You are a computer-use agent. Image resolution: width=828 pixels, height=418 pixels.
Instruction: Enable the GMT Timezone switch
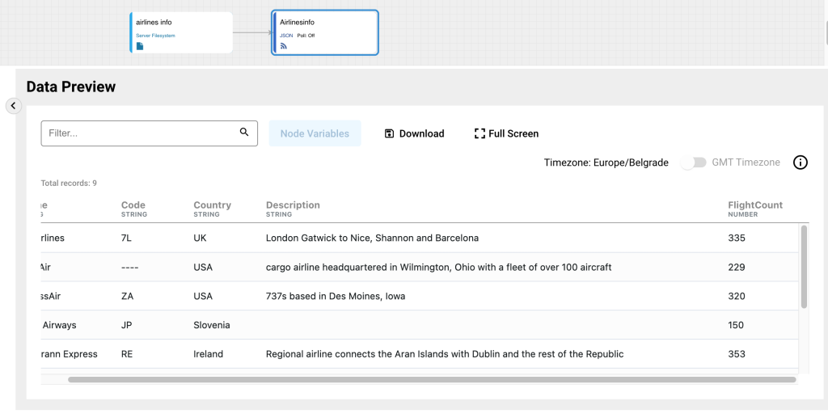point(693,163)
